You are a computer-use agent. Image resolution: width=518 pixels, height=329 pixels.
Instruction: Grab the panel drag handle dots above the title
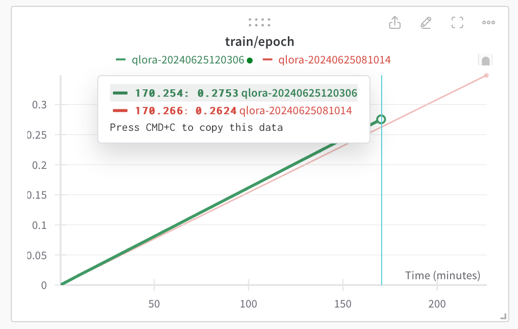point(259,22)
